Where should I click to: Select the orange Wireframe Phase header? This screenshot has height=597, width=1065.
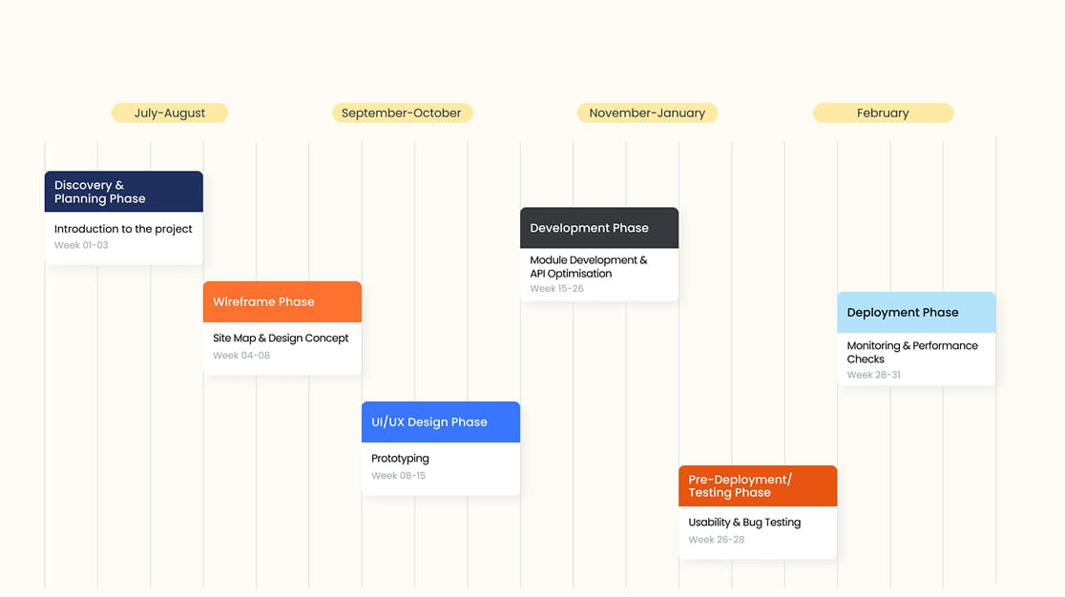282,302
